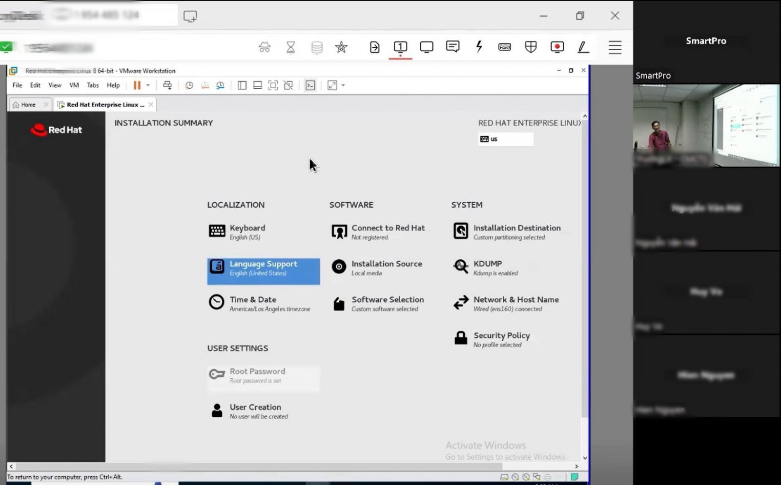The height and width of the screenshot is (485, 781).
Task: Open Root Password key icon
Action: pos(217,374)
